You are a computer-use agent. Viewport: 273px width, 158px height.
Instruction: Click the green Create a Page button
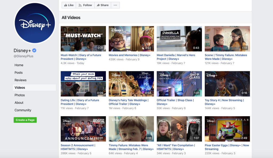25,120
